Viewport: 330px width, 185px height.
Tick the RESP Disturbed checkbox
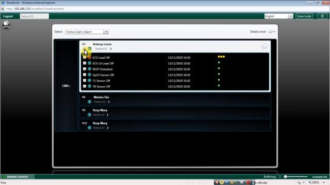point(85,69)
